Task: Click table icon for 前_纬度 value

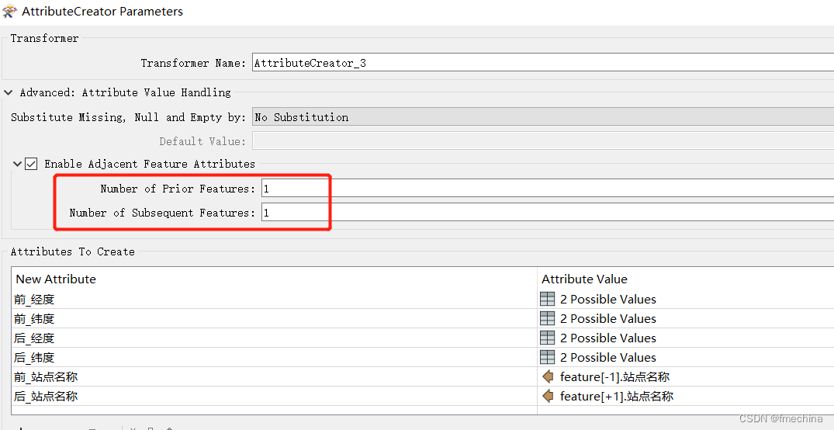Action: coord(547,318)
